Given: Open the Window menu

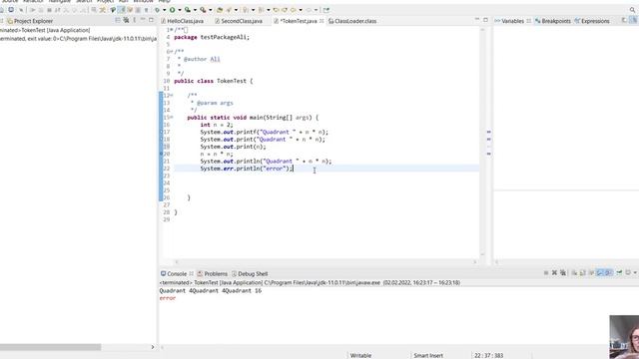Looking at the screenshot, I should (143, 1).
